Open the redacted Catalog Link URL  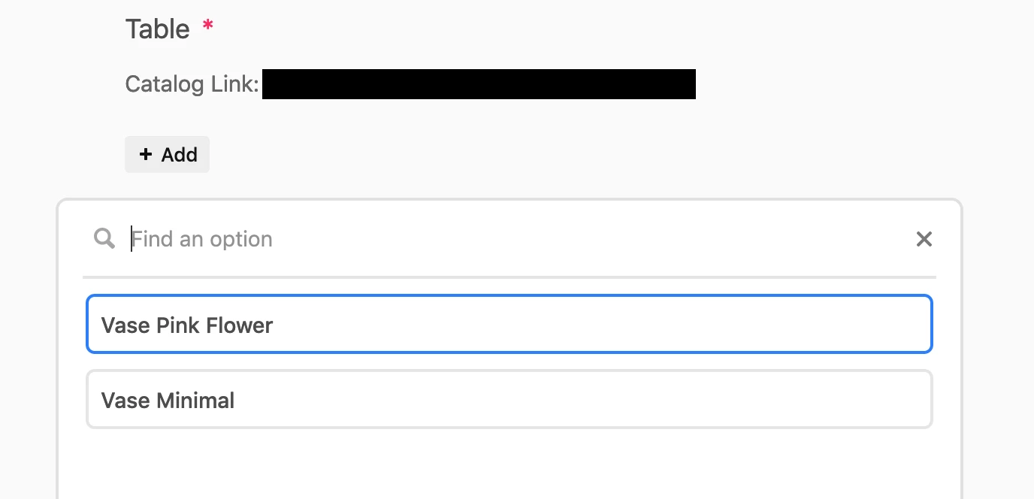(479, 84)
